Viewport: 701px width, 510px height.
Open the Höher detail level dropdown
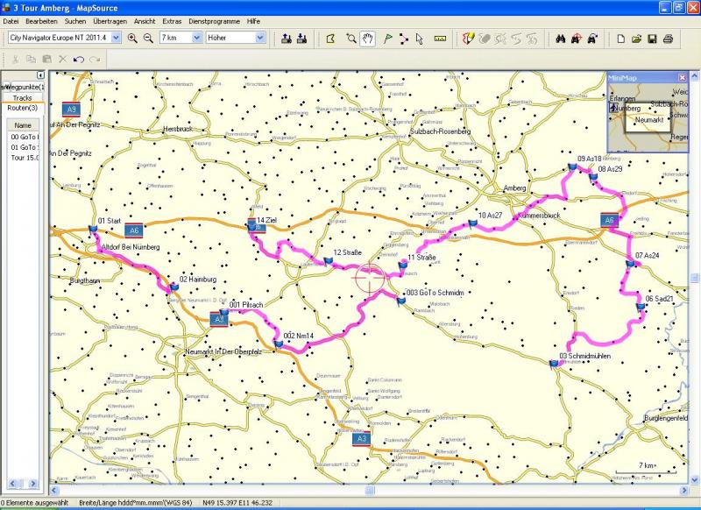(x=260, y=38)
